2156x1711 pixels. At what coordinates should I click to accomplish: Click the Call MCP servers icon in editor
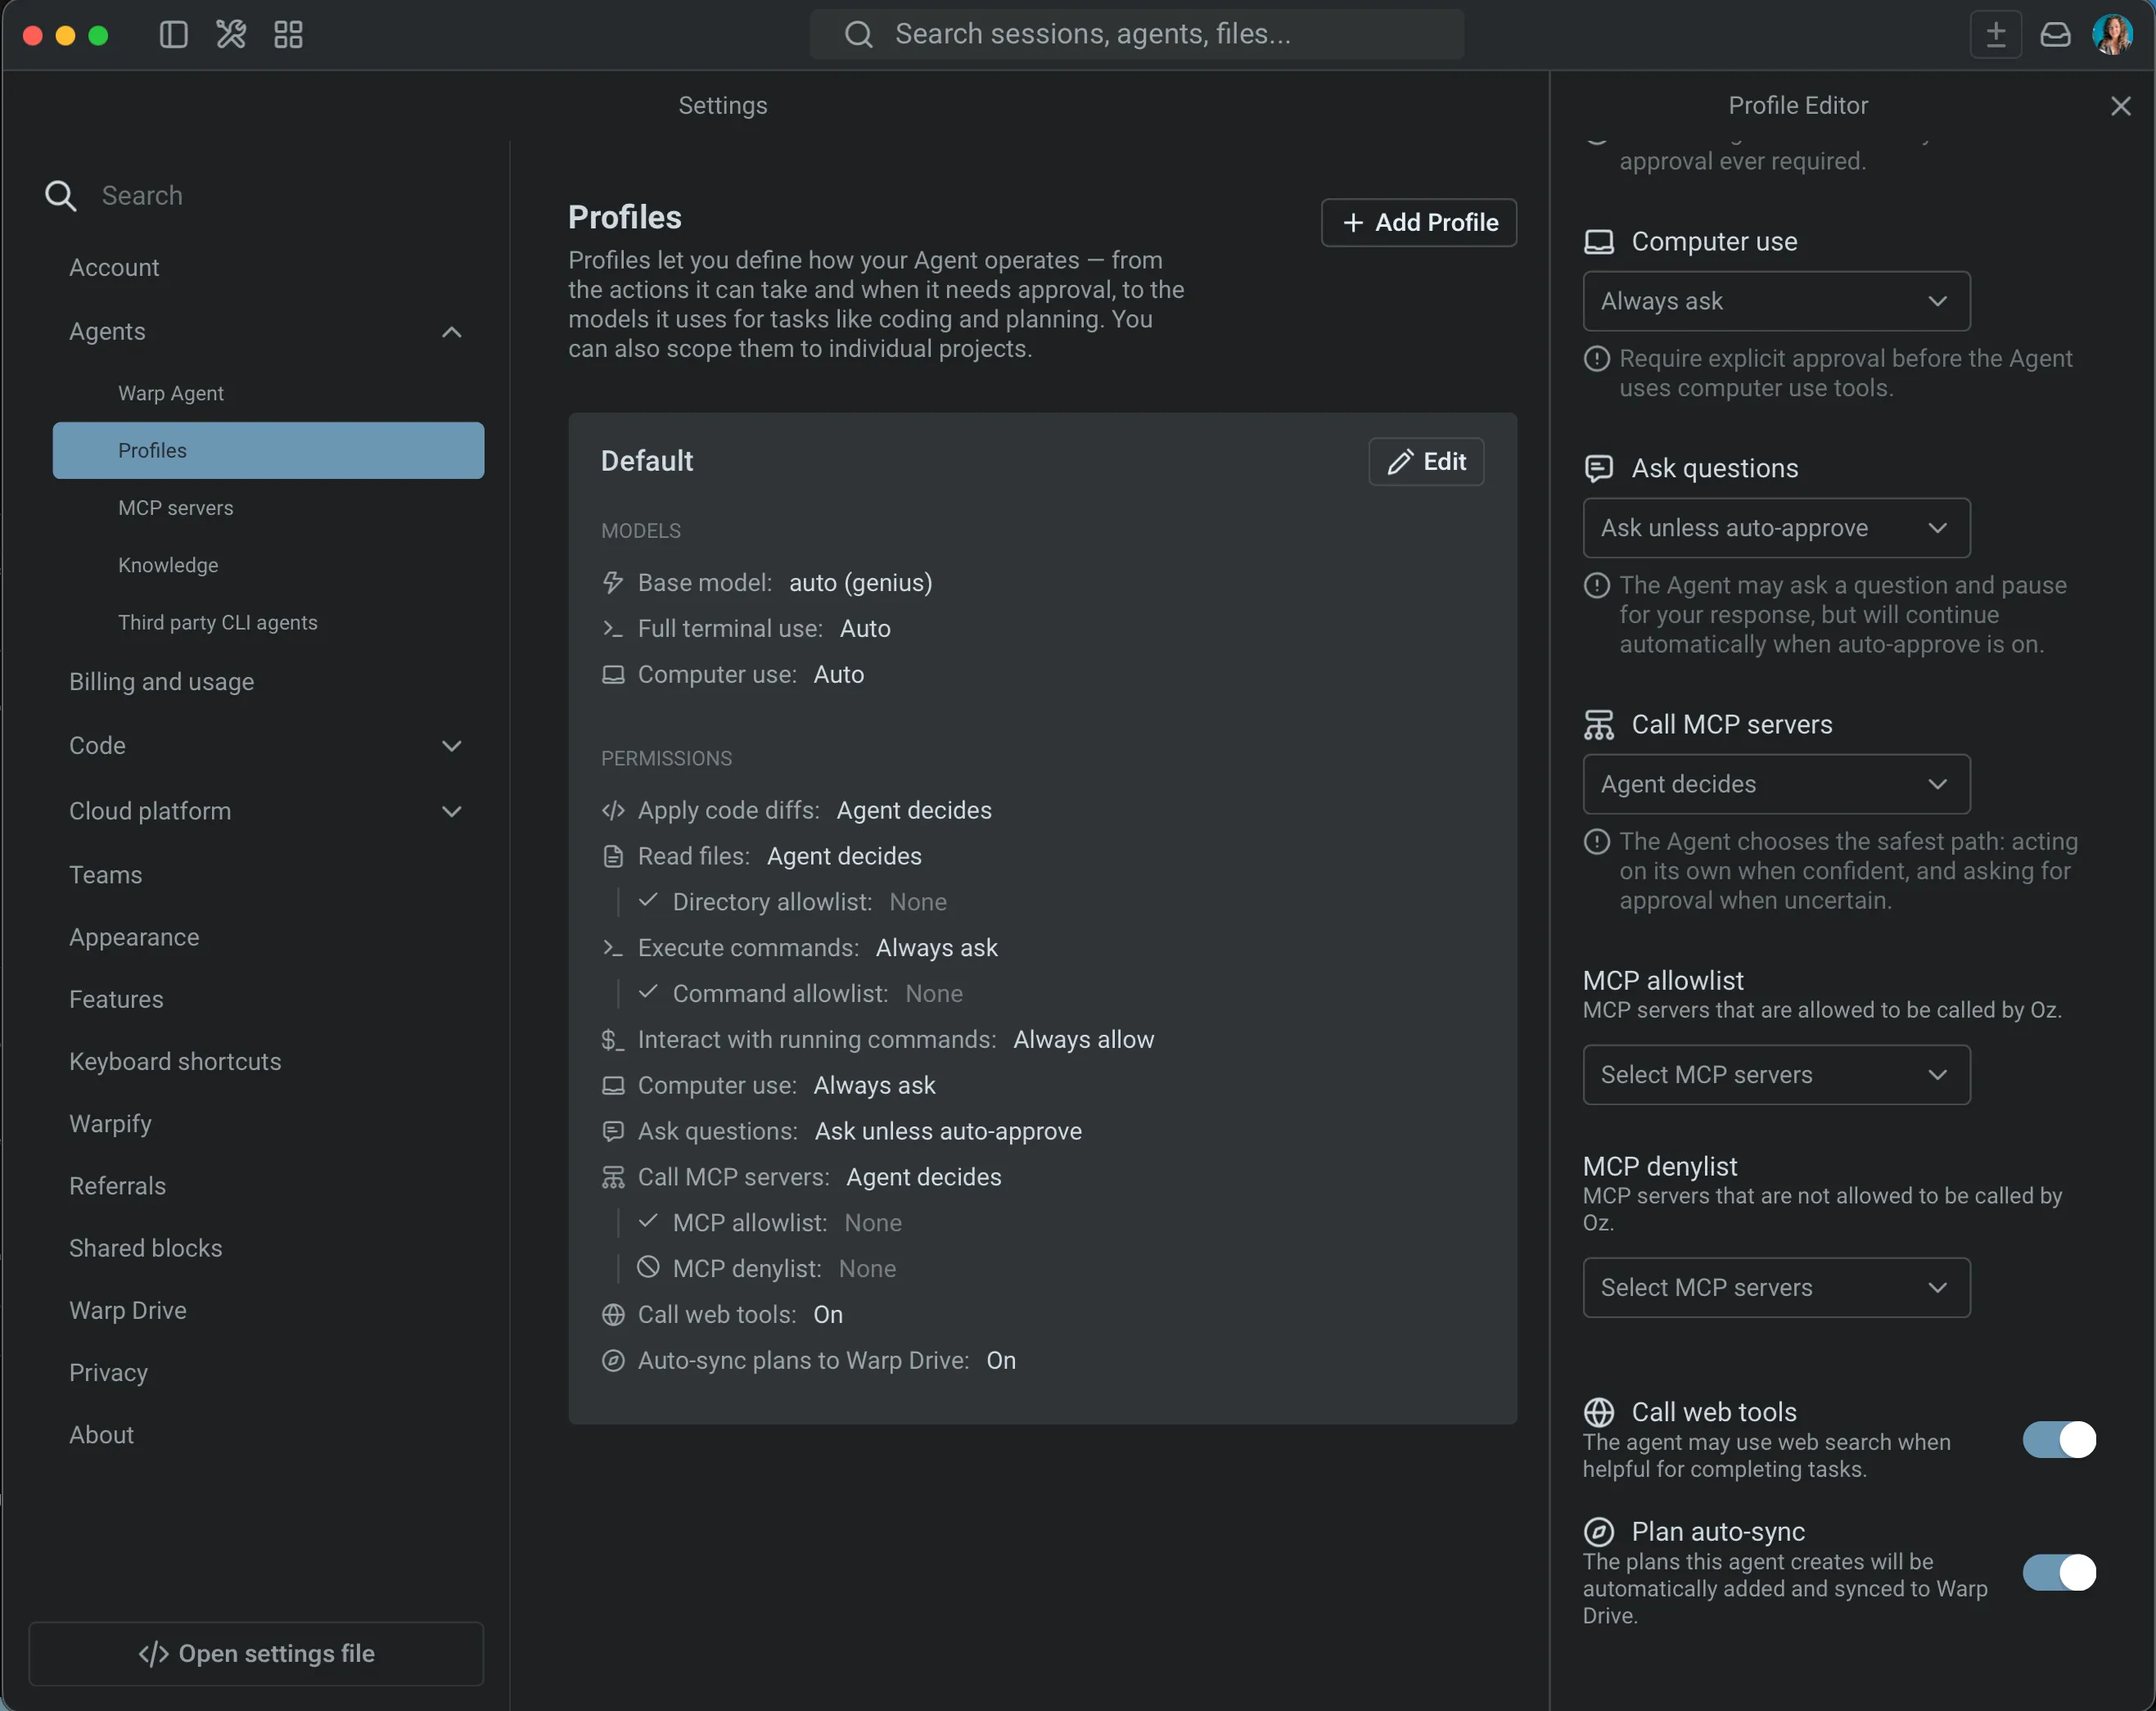(x=1599, y=725)
